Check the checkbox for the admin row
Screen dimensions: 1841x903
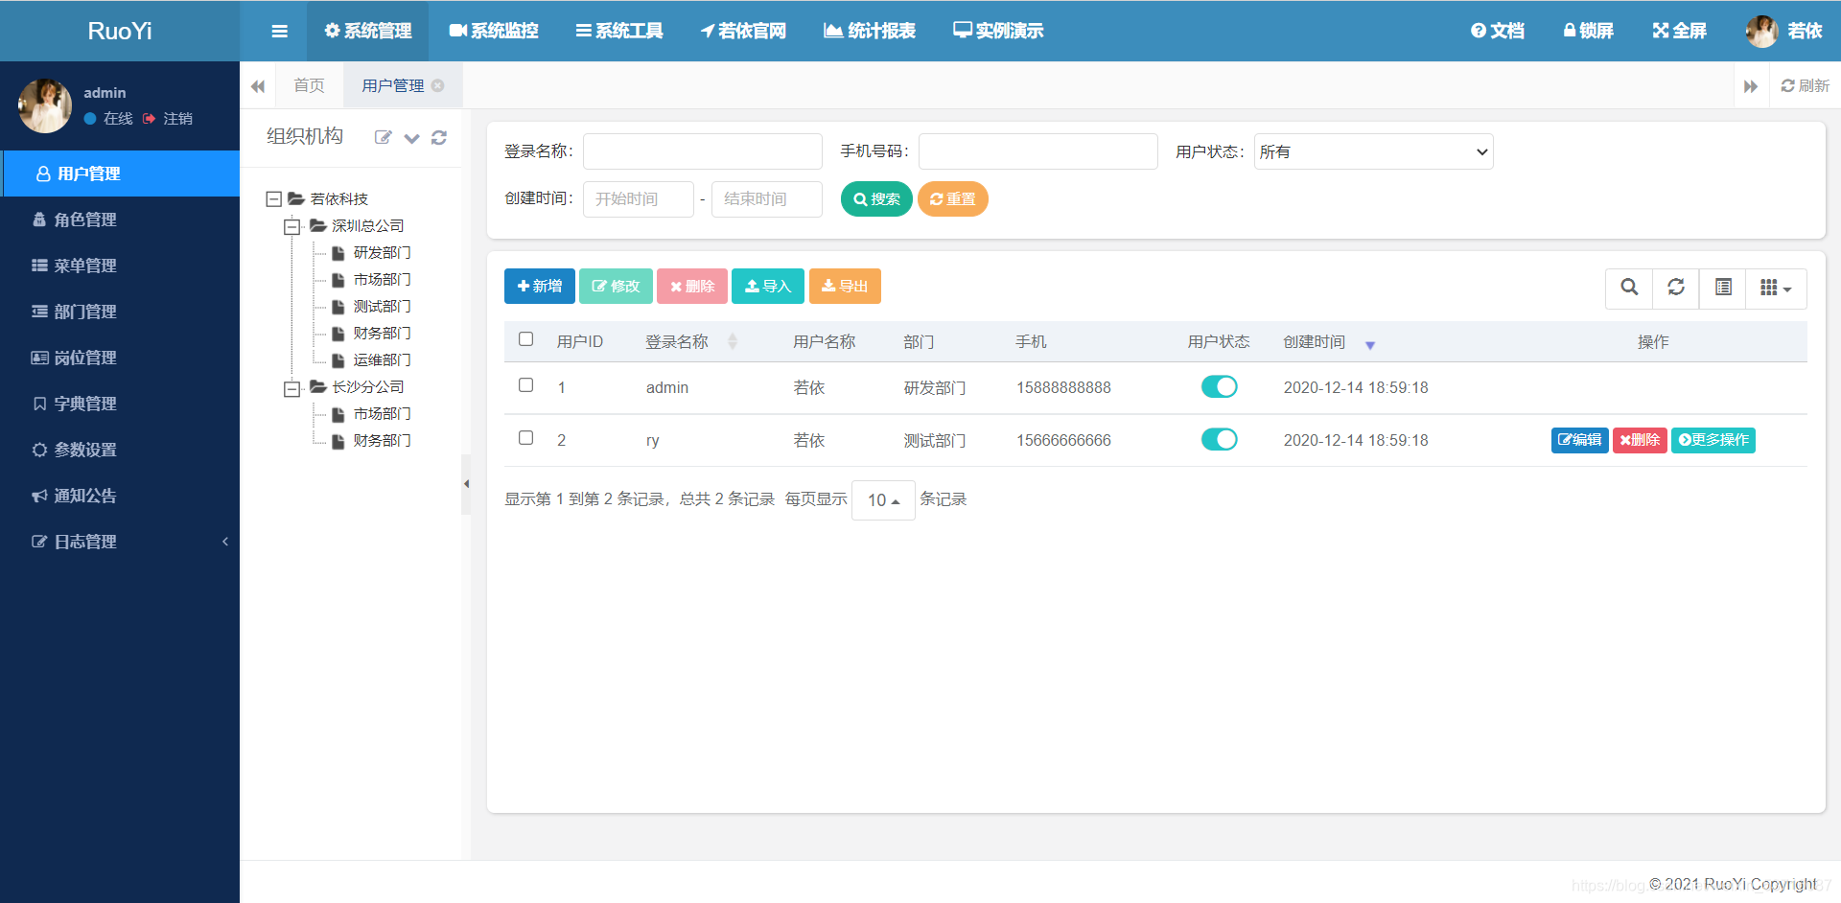525,384
